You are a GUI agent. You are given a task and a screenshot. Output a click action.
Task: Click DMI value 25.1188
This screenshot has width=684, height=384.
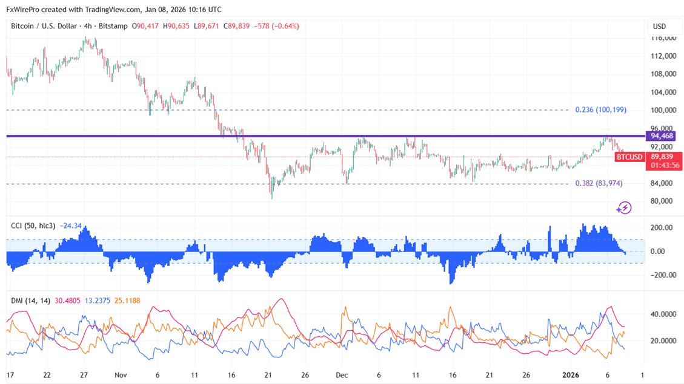click(127, 301)
